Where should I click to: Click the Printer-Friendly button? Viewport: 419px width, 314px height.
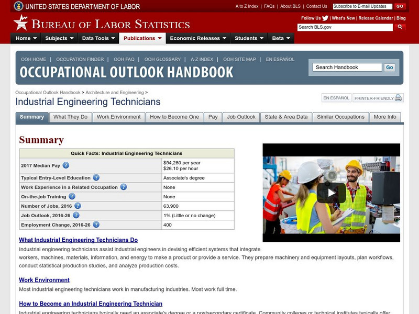point(378,98)
